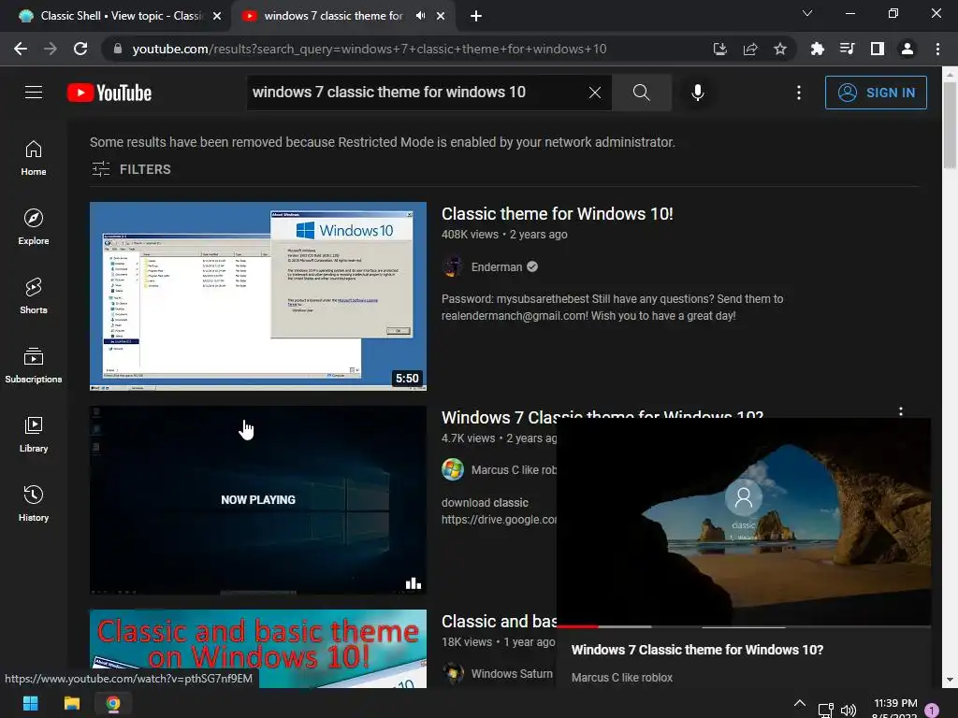Close the YouTube browser tab
The width and height of the screenshot is (958, 718).
click(441, 16)
